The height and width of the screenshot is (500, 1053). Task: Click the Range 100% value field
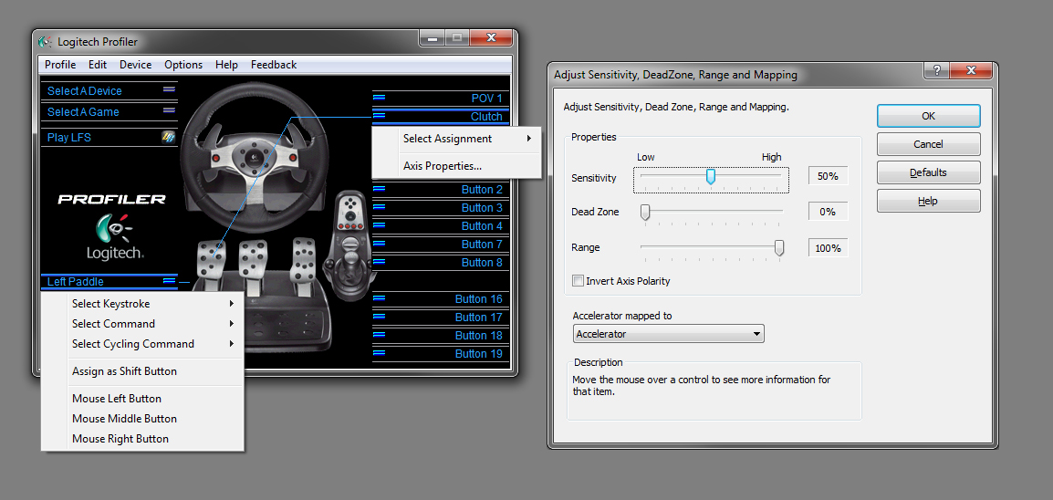(828, 247)
